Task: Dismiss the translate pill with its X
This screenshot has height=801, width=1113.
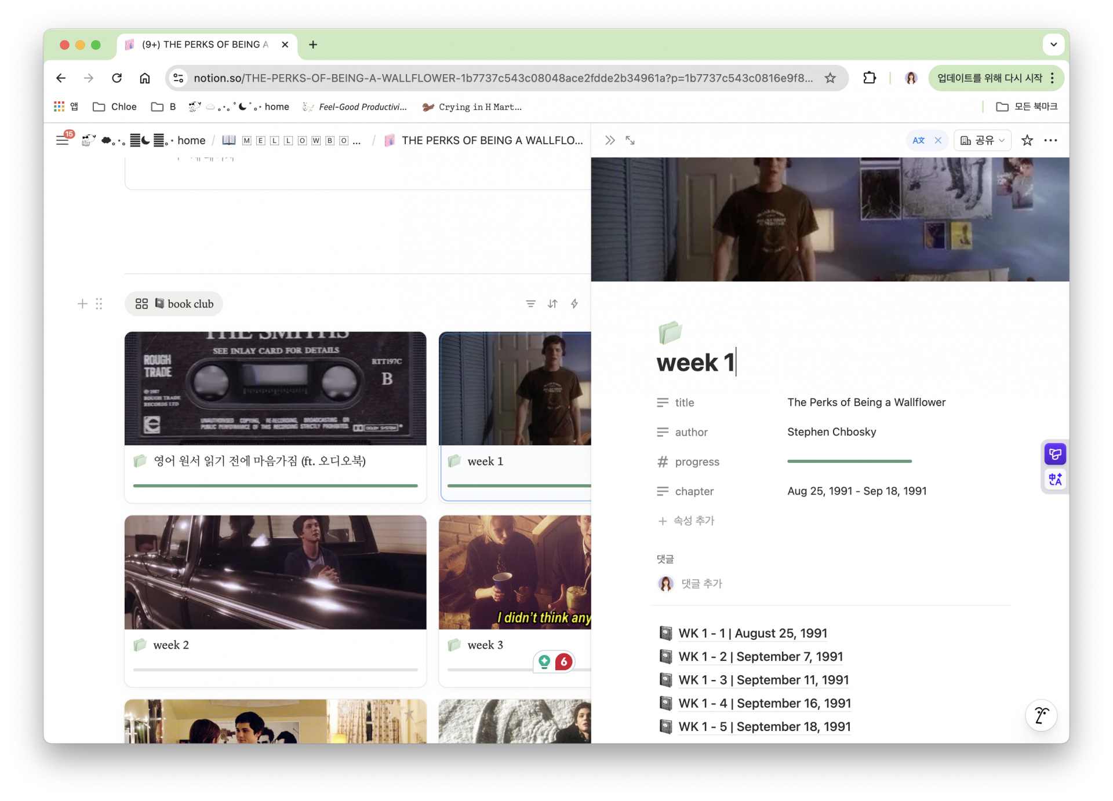Action: click(938, 140)
